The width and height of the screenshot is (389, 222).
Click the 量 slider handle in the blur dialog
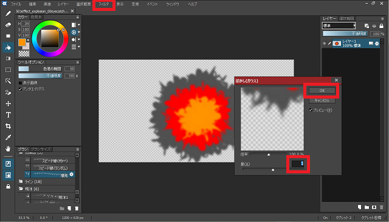273,170
